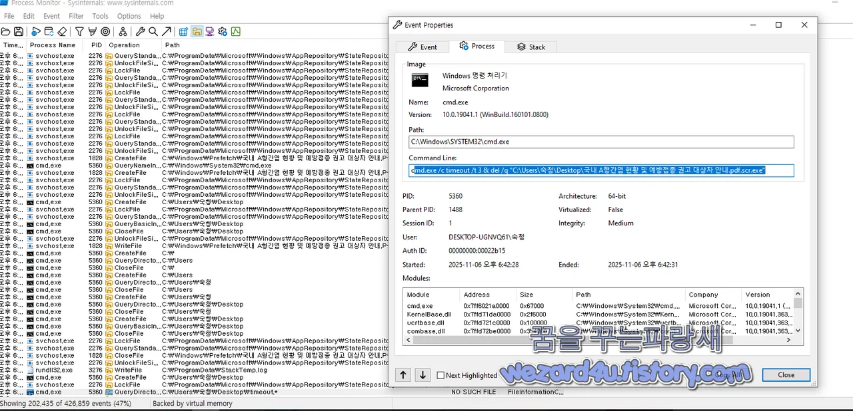Select the KernelBase.dll module row

tap(598, 315)
